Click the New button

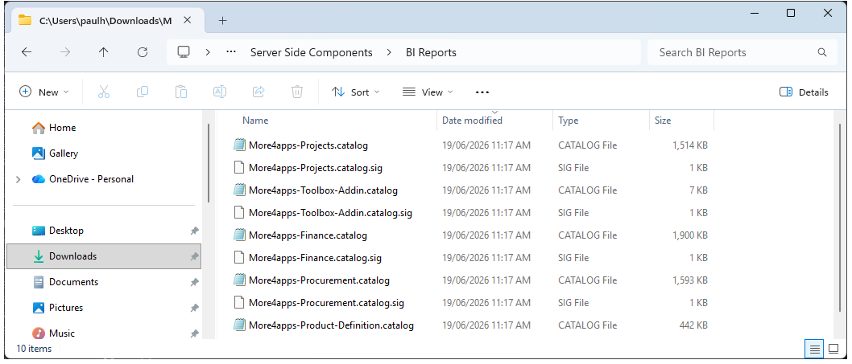click(x=44, y=92)
